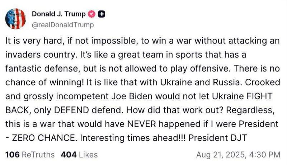Open the Aug 21, 2025 timestamp
287x165 pixels.
tap(238, 155)
